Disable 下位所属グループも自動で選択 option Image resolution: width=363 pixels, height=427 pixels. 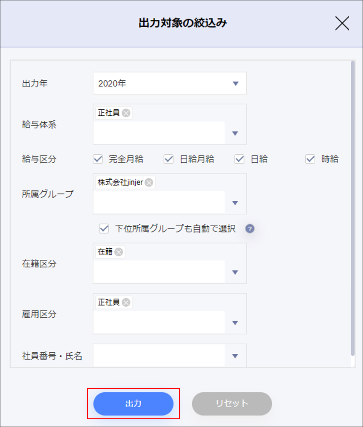click(104, 229)
